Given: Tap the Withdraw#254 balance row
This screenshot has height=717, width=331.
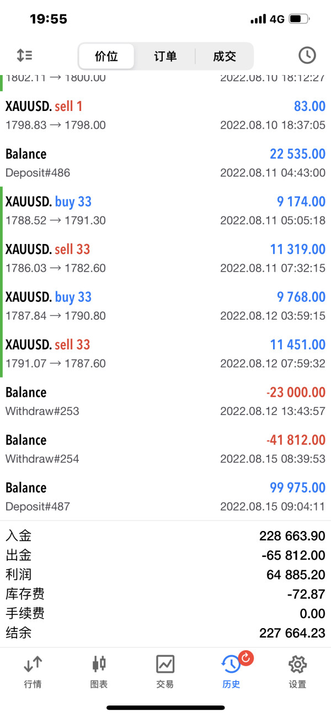Looking at the screenshot, I should tap(165, 449).
